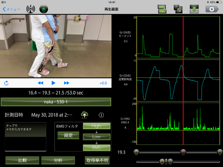Open EMG filter 設定 button
Viewport: 223px width, 167px height.
point(68,135)
